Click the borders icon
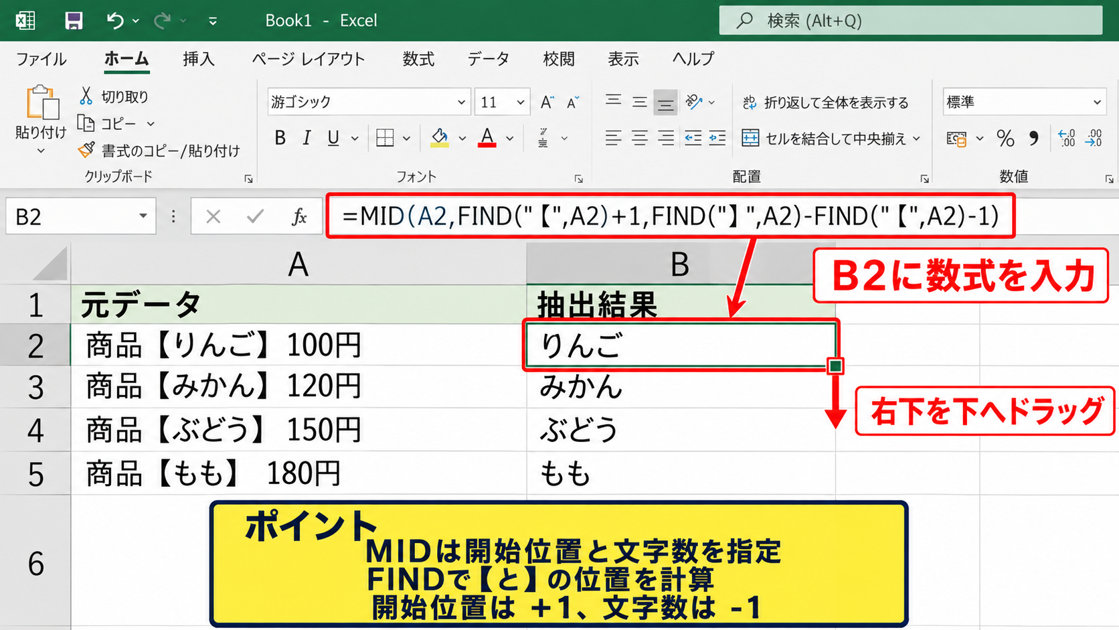1119x630 pixels. (x=385, y=139)
